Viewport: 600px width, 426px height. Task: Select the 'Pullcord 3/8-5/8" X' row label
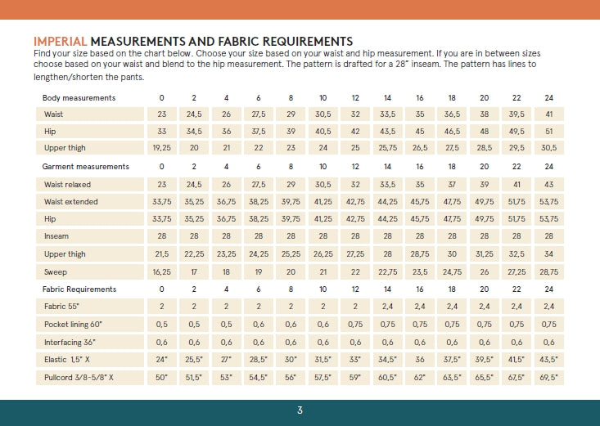(x=79, y=378)
